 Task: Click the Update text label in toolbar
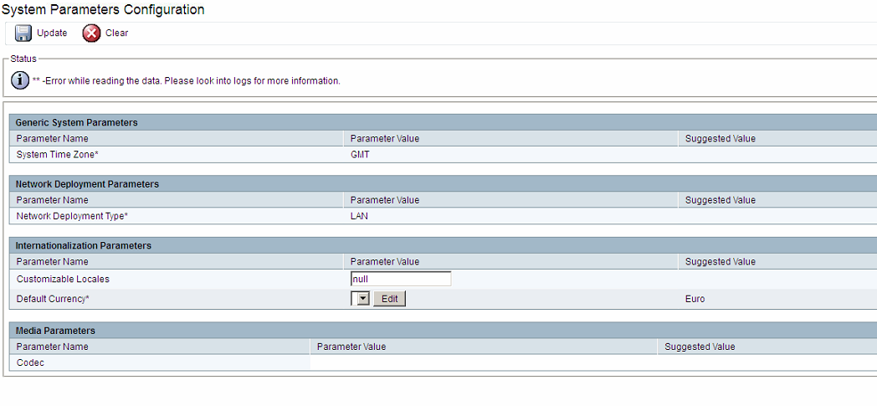coord(52,33)
